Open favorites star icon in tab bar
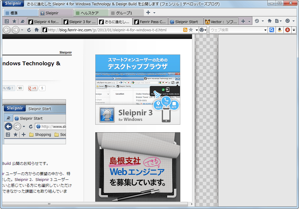The image size is (299, 209). [x=14, y=21]
